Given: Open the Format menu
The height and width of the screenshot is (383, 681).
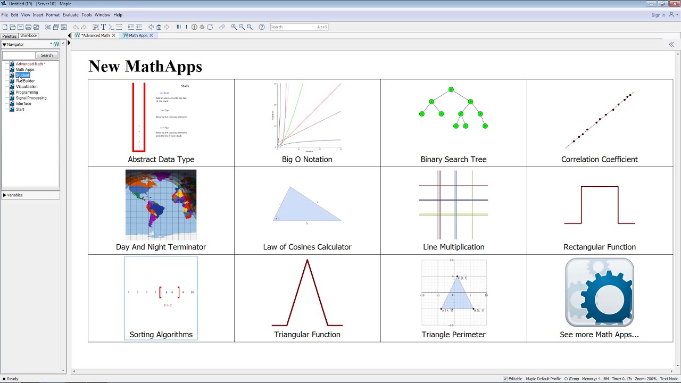Looking at the screenshot, I should (53, 15).
